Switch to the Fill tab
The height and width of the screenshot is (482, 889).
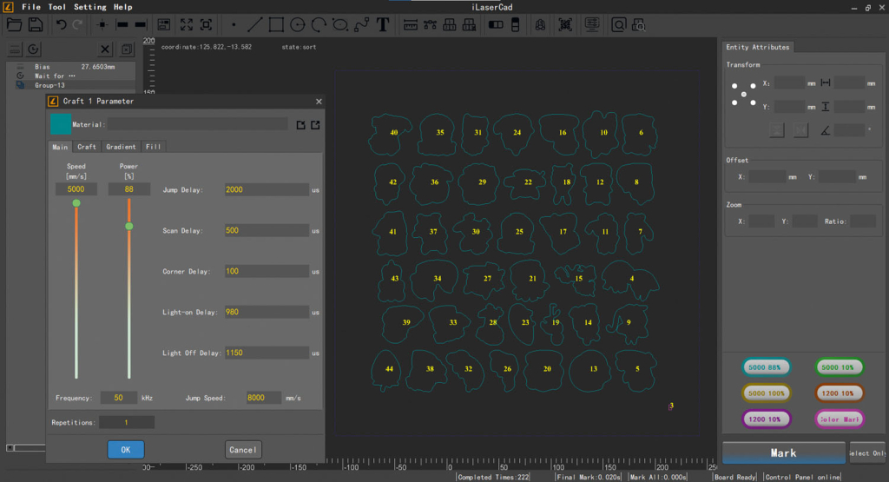(153, 147)
